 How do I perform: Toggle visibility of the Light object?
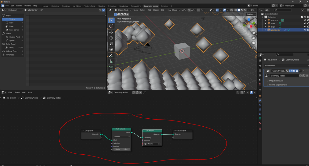(305, 27)
